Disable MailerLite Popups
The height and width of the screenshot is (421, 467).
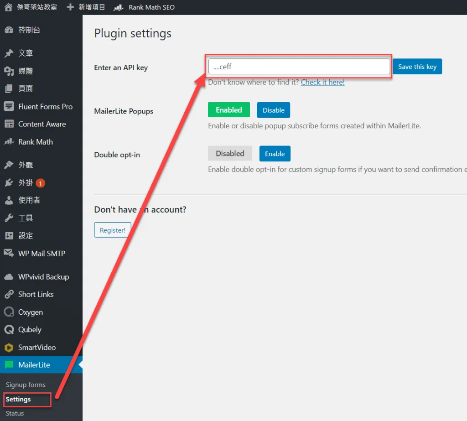click(x=273, y=110)
